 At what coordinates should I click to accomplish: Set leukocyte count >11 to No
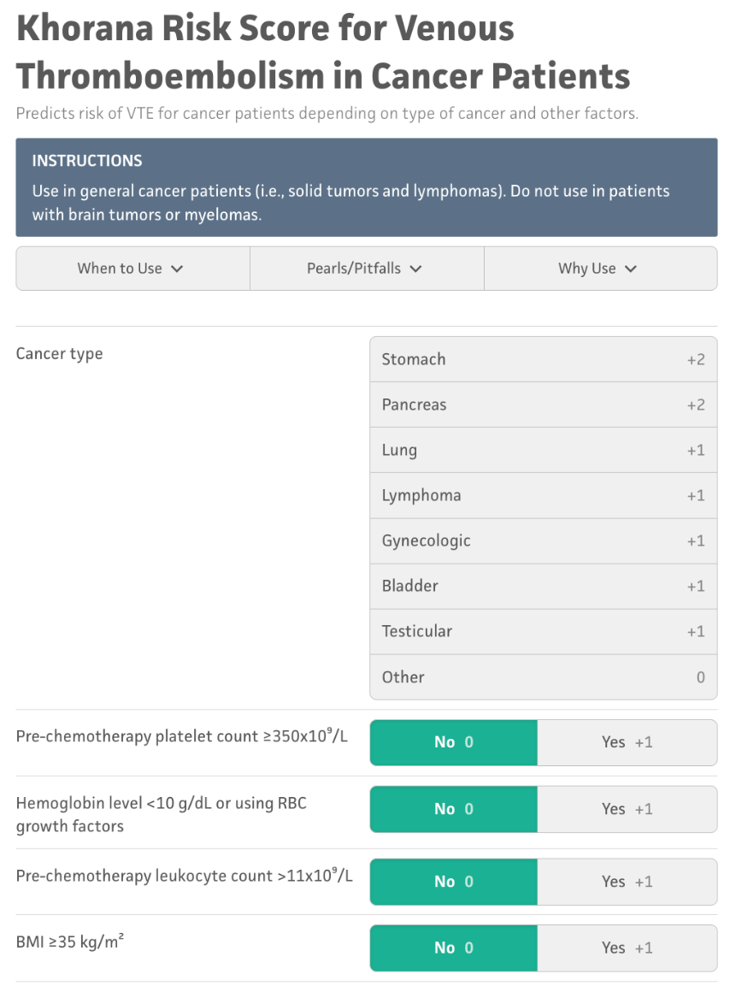click(x=454, y=882)
